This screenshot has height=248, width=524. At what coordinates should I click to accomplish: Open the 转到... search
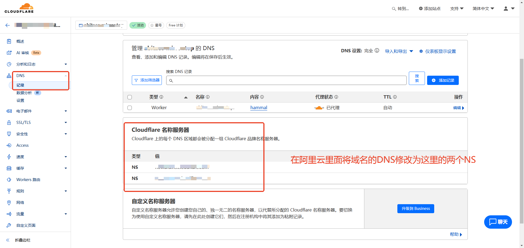pos(400,9)
